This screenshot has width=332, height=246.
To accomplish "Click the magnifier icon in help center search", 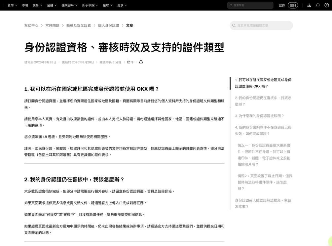I will coord(234,25).
